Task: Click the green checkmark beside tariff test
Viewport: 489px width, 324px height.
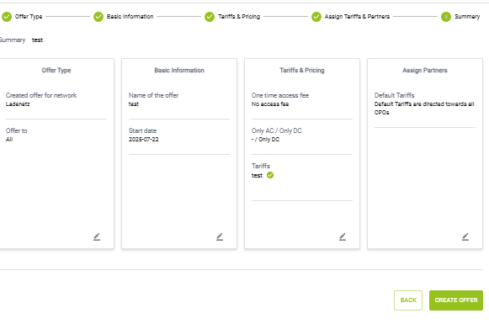Action: pos(270,175)
